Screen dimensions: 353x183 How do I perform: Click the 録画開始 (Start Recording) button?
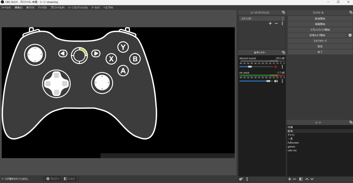point(320,24)
